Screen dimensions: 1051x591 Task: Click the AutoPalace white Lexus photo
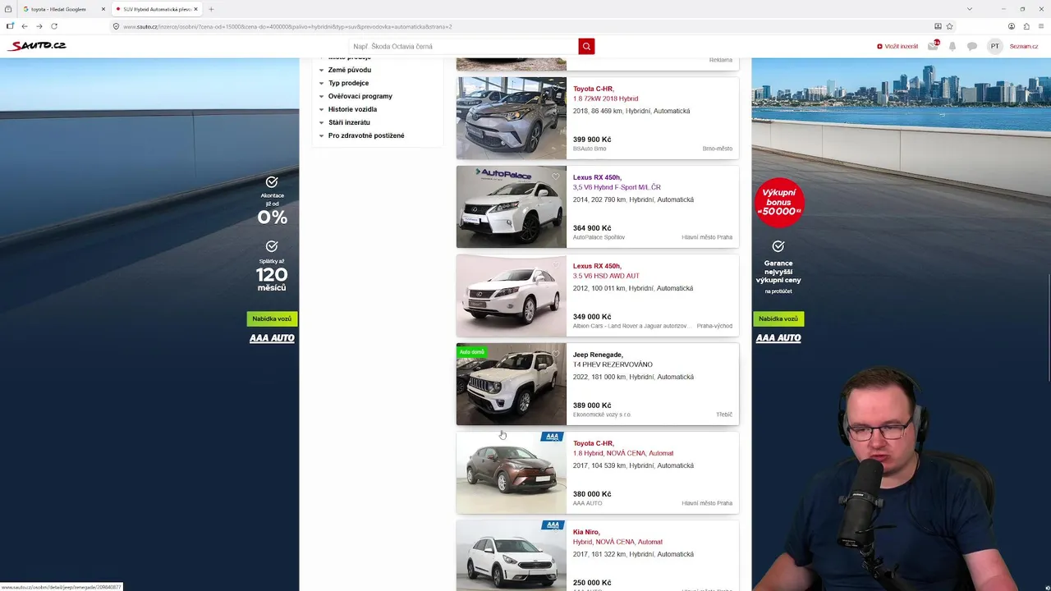pyautogui.click(x=512, y=207)
